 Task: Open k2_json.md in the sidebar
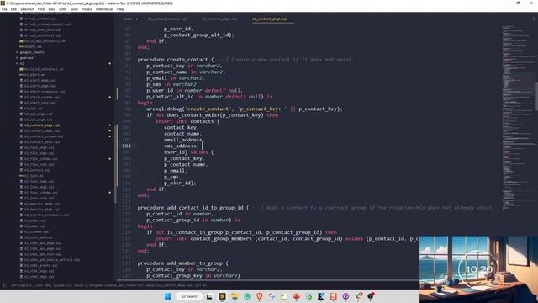point(34,176)
